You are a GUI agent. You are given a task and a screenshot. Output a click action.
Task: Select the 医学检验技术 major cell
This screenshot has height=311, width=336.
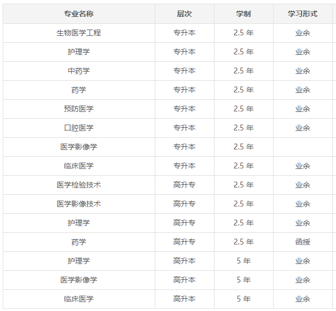click(x=79, y=185)
